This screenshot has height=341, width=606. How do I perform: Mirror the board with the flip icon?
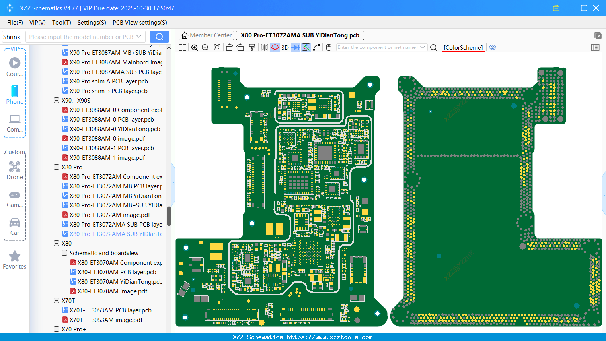coord(265,47)
